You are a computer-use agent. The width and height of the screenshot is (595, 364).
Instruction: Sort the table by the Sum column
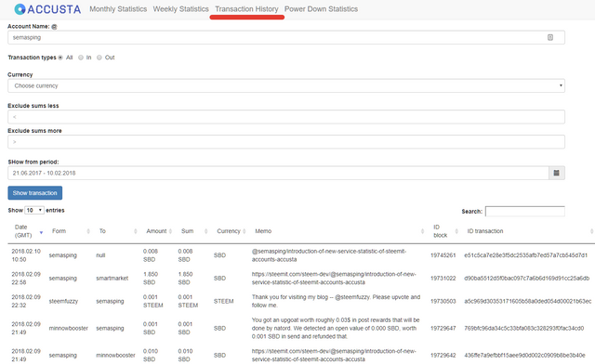coord(205,231)
